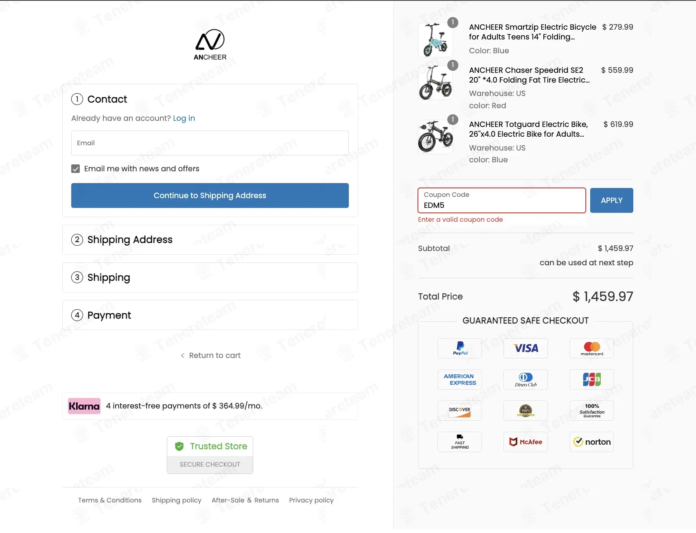Click the McAfee security badge
The height and width of the screenshot is (533, 696).
[x=525, y=442]
